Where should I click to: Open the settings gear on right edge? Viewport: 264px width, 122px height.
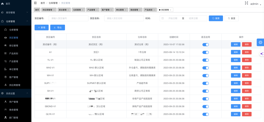(260, 42)
